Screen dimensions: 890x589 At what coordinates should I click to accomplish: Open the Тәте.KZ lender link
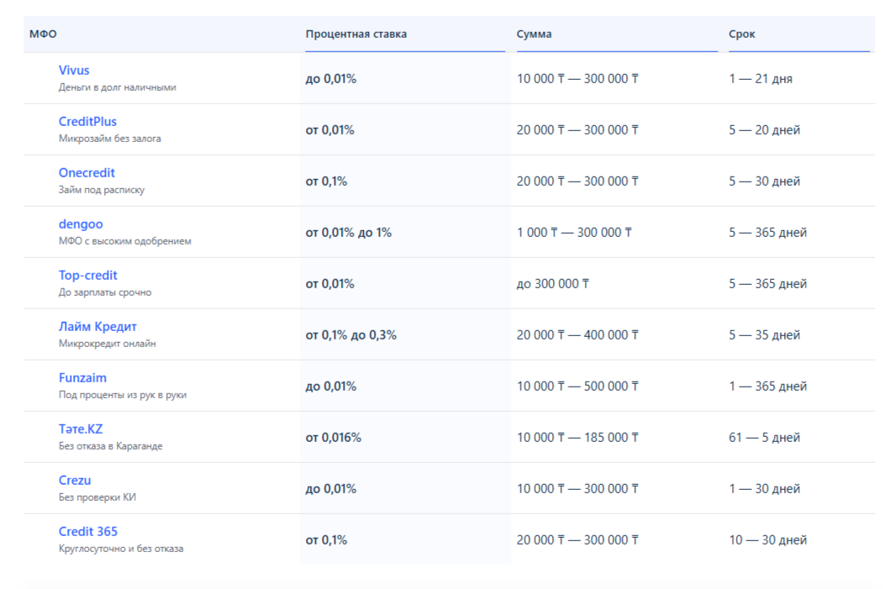(81, 429)
